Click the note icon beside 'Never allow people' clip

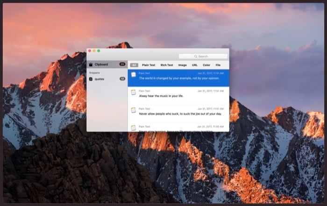click(x=134, y=111)
